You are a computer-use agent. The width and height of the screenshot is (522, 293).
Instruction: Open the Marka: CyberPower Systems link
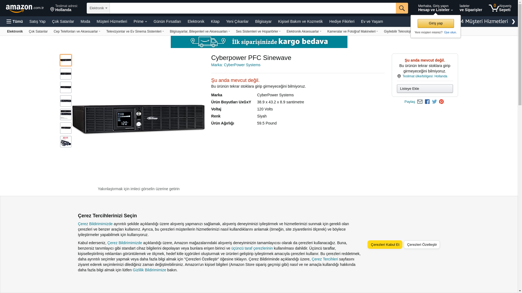click(x=235, y=65)
